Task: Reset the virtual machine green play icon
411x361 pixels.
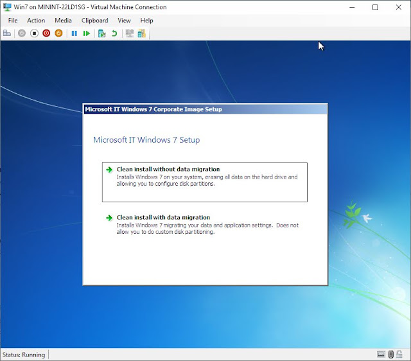Action: tap(87, 33)
